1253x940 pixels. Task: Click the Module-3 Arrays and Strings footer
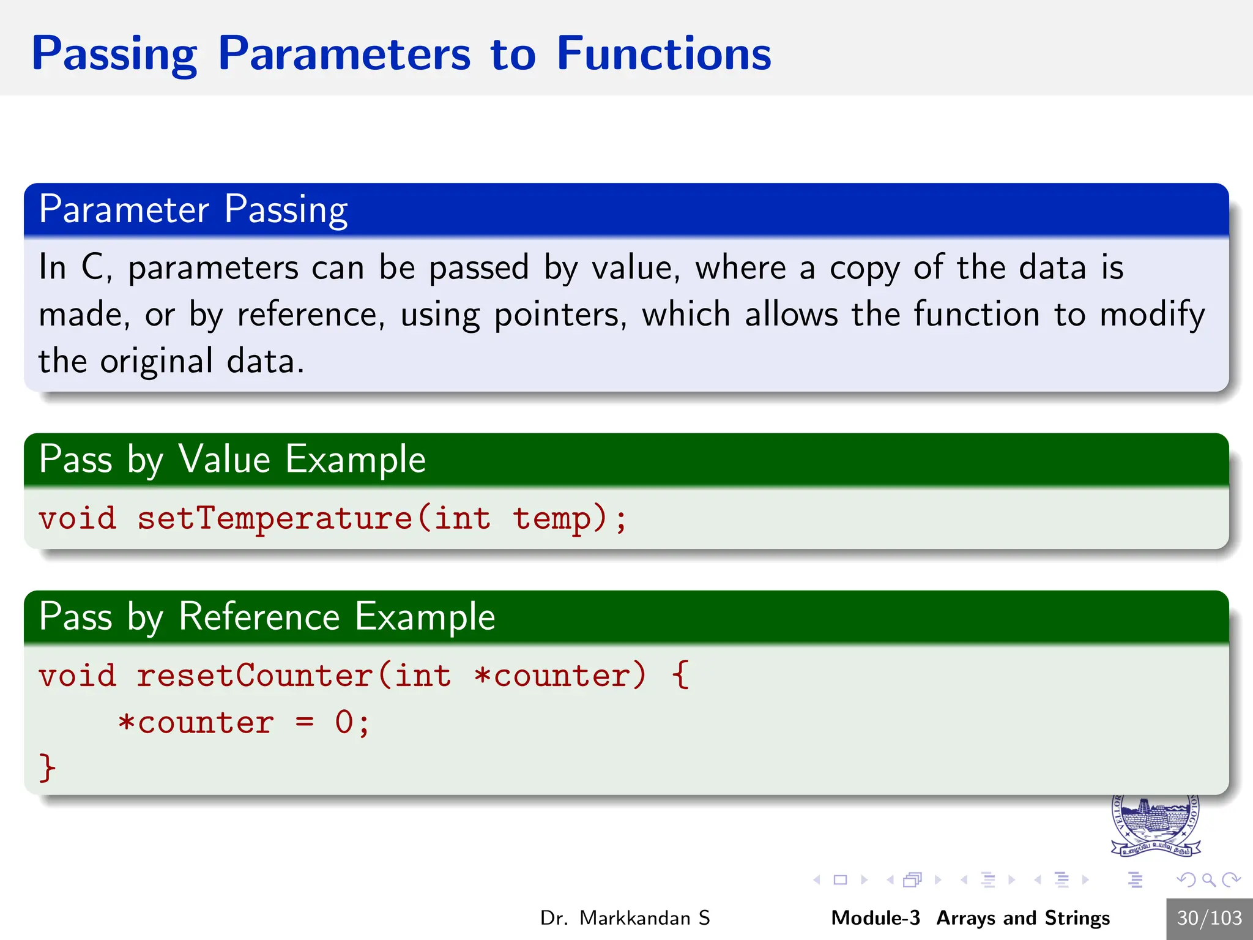click(x=970, y=918)
